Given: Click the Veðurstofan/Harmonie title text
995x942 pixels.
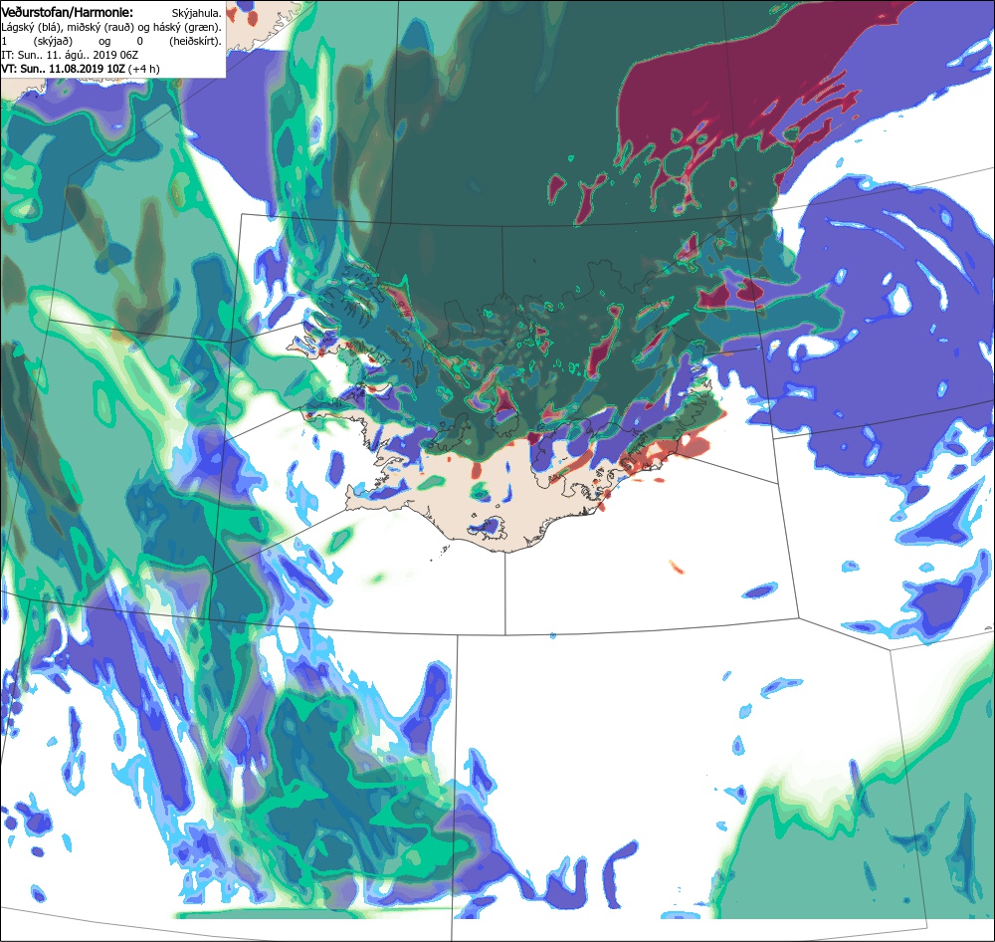Looking at the screenshot, I should coord(67,12).
